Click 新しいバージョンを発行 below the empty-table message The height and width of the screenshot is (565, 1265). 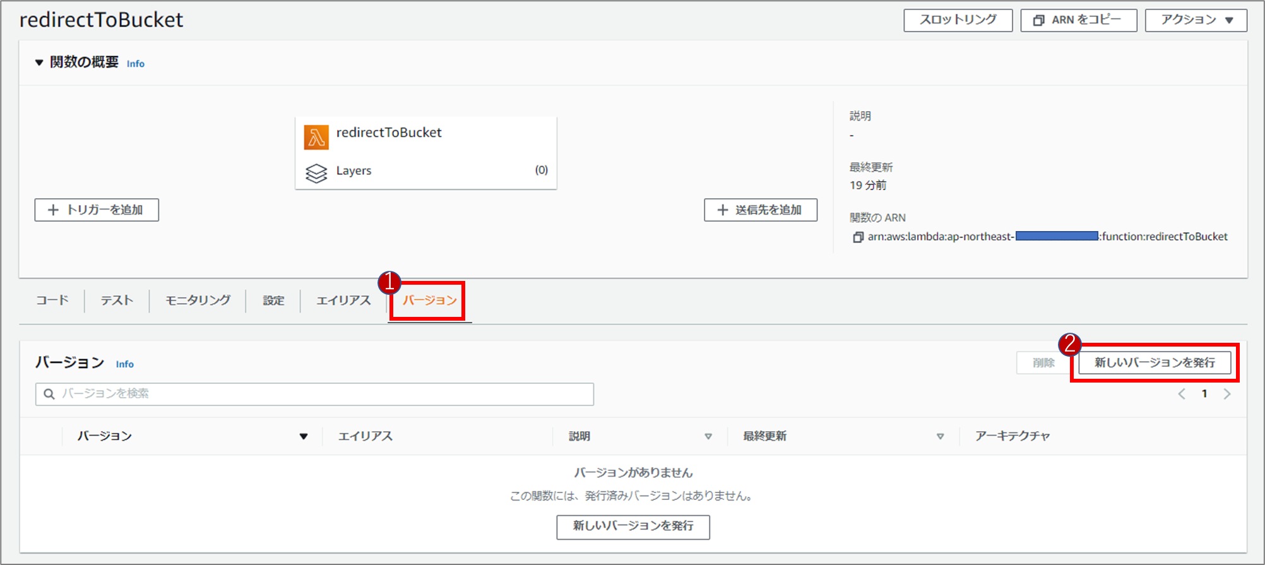[x=633, y=526]
